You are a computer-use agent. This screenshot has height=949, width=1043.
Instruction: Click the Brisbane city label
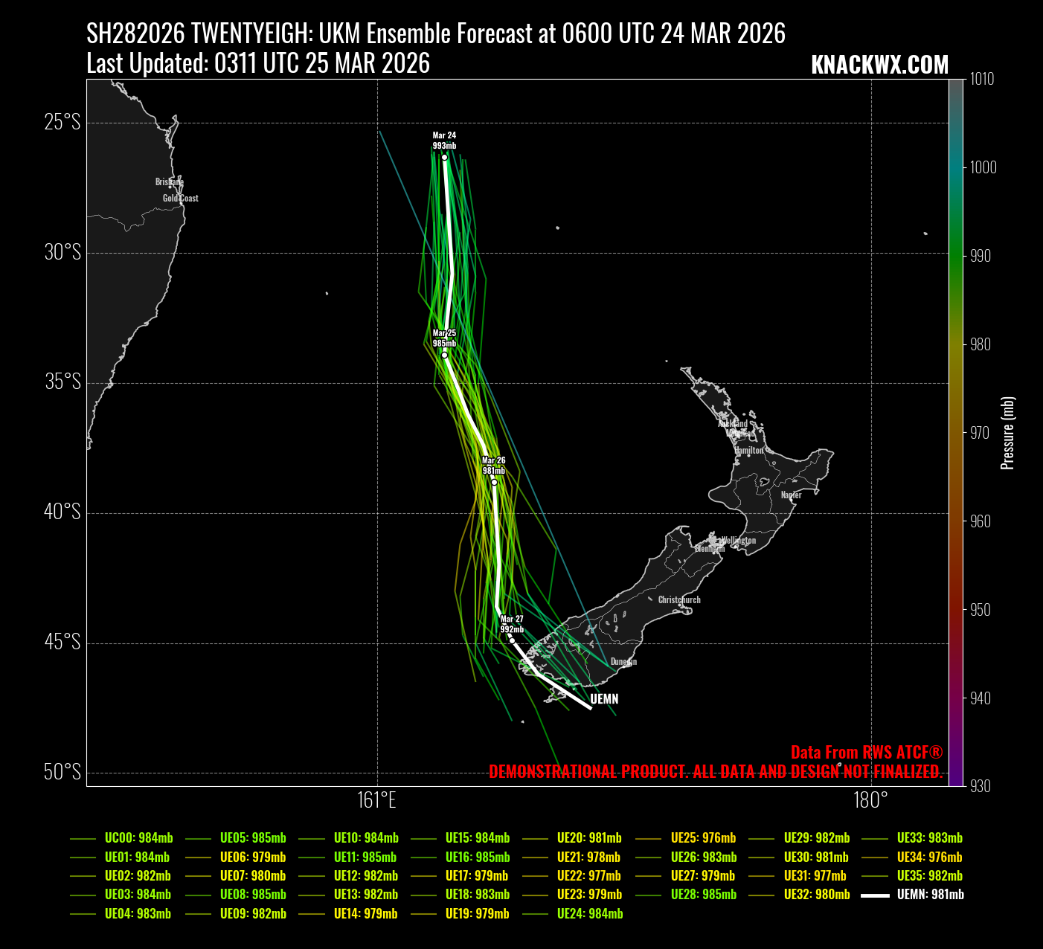pyautogui.click(x=170, y=181)
